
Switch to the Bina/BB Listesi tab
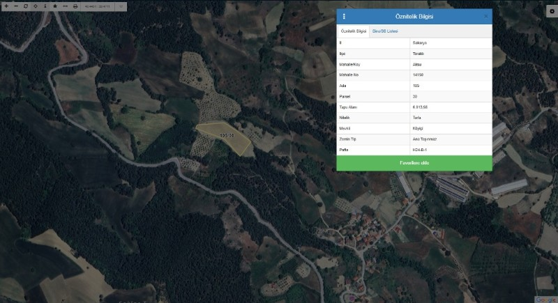pyautogui.click(x=385, y=31)
